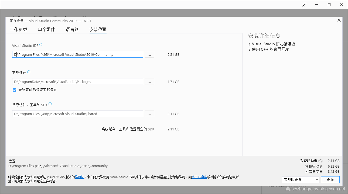Open the 下载时安装 dropdown
348x194 pixels.
point(301,180)
